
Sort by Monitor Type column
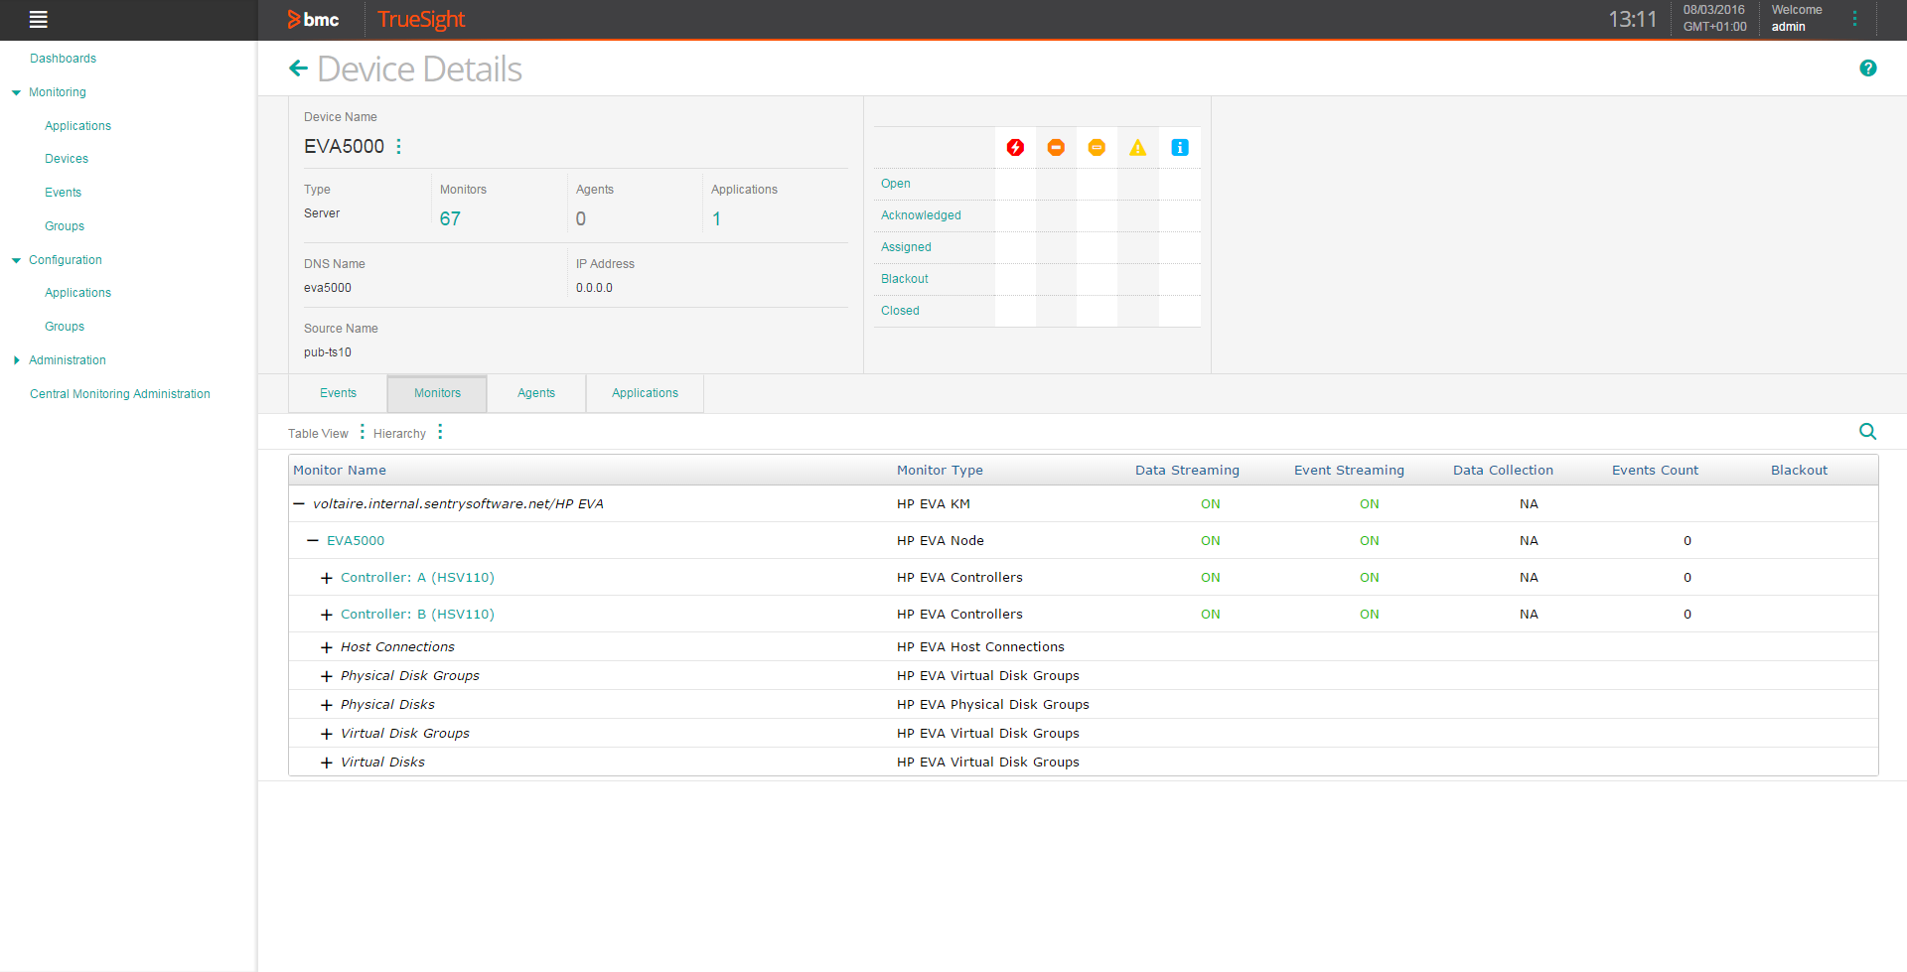tap(940, 471)
